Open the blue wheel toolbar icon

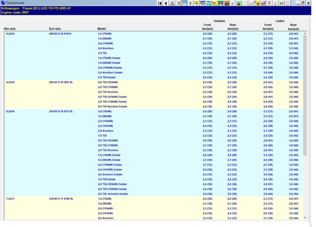202,3
